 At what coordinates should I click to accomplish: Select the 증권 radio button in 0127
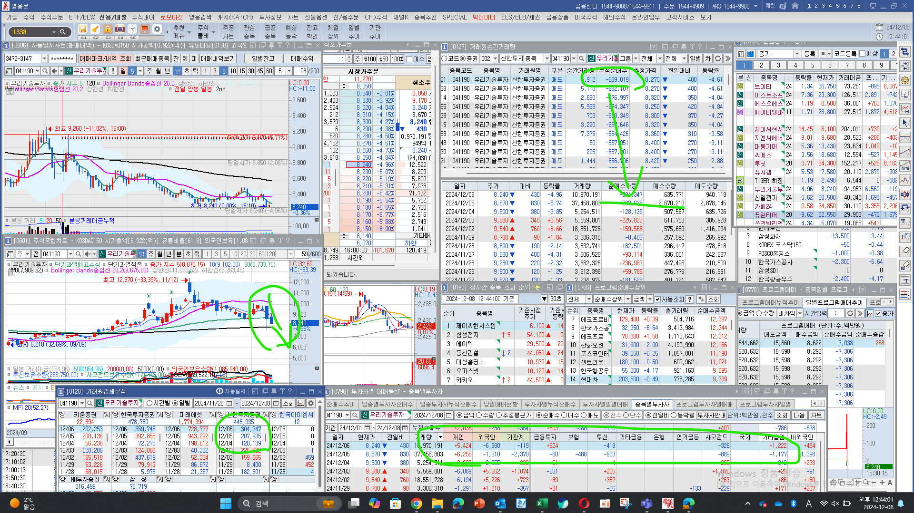coord(463,58)
